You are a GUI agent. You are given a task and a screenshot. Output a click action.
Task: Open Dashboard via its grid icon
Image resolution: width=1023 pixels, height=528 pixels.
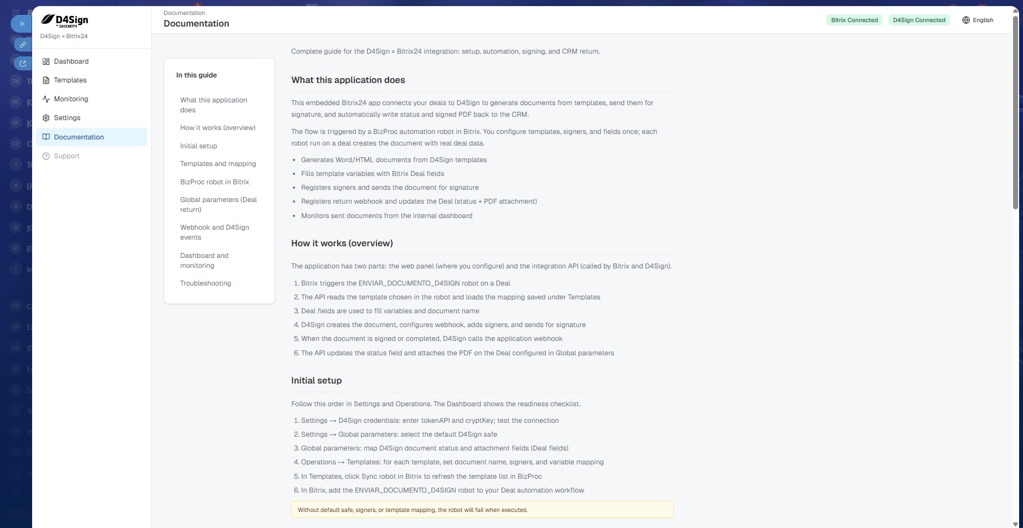[46, 61]
